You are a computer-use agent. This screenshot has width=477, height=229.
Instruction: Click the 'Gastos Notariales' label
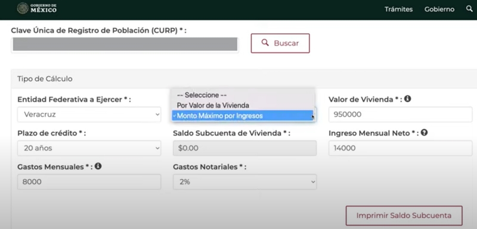[x=210, y=167]
